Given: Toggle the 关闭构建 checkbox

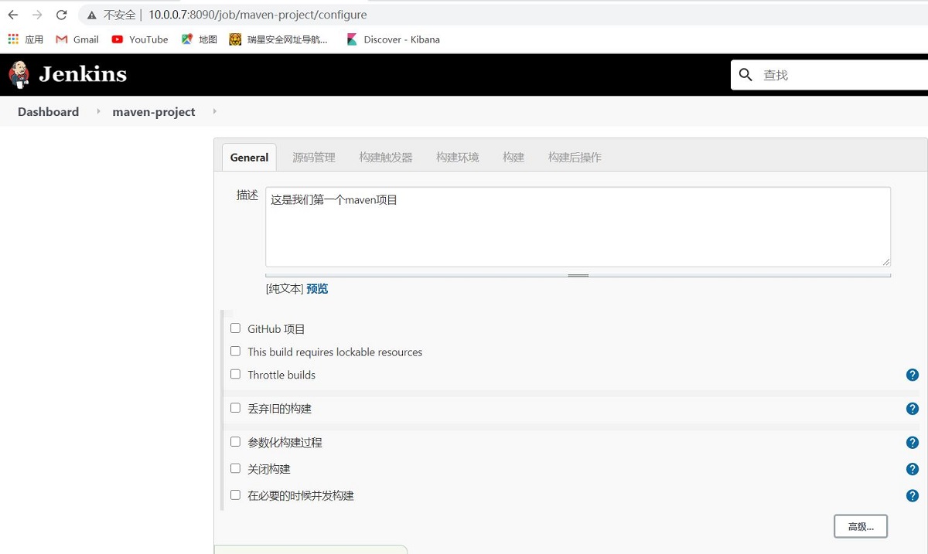Looking at the screenshot, I should pyautogui.click(x=236, y=468).
